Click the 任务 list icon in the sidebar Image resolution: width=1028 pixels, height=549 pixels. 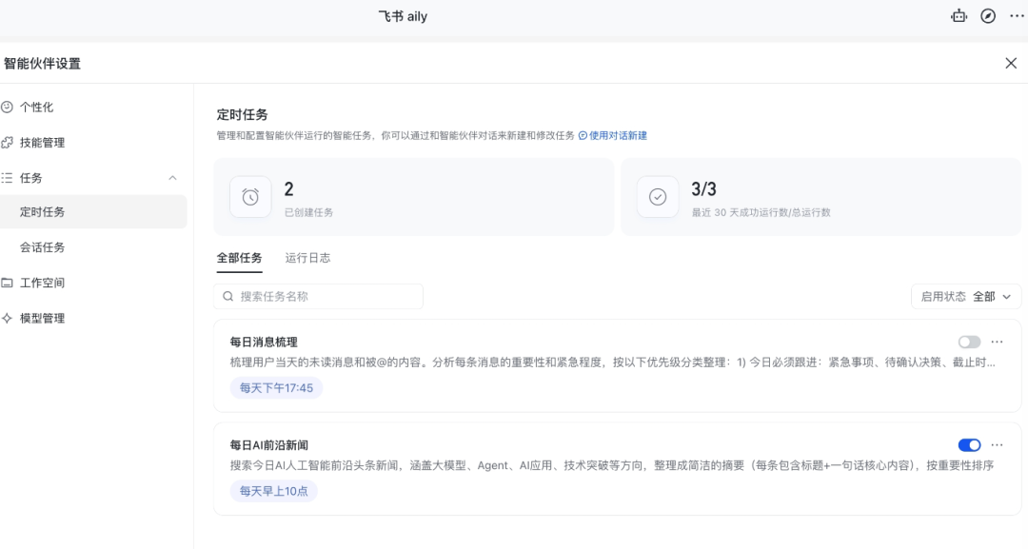[x=9, y=178]
